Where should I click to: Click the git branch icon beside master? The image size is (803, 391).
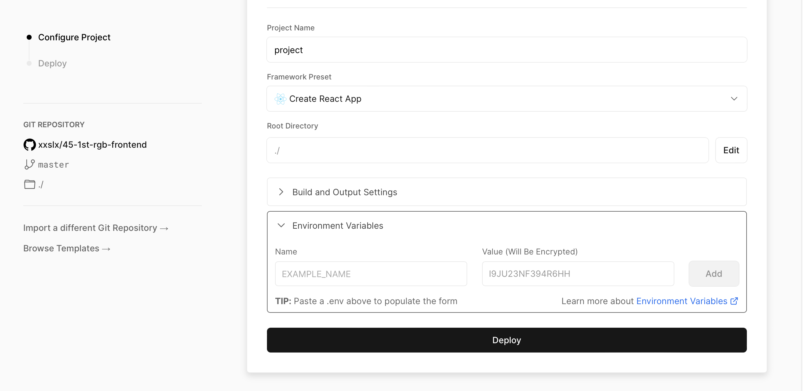pyautogui.click(x=29, y=164)
